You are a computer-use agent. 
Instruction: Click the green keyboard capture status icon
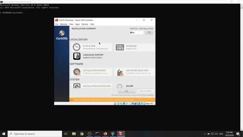(144, 104)
